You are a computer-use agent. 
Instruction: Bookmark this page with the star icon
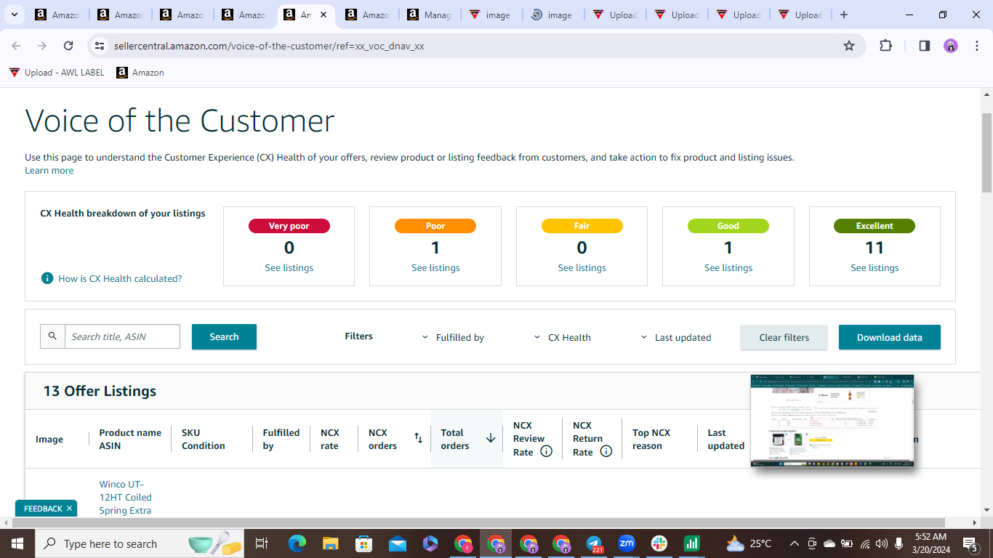pos(849,46)
